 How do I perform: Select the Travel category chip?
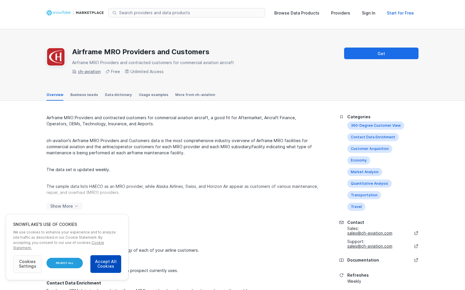[356, 207]
